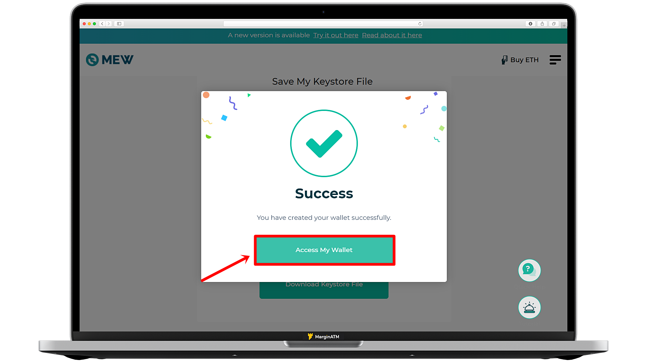Click the success checkmark circle icon
The image size is (647, 363).
(x=323, y=143)
